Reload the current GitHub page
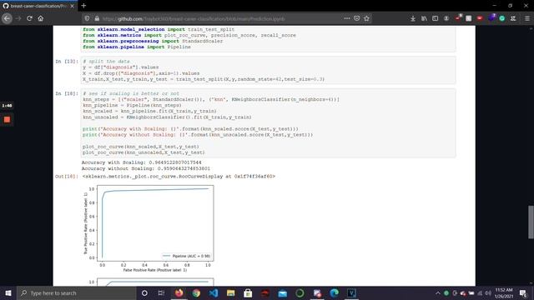Image resolution: width=534 pixels, height=300 pixels. click(x=29, y=18)
